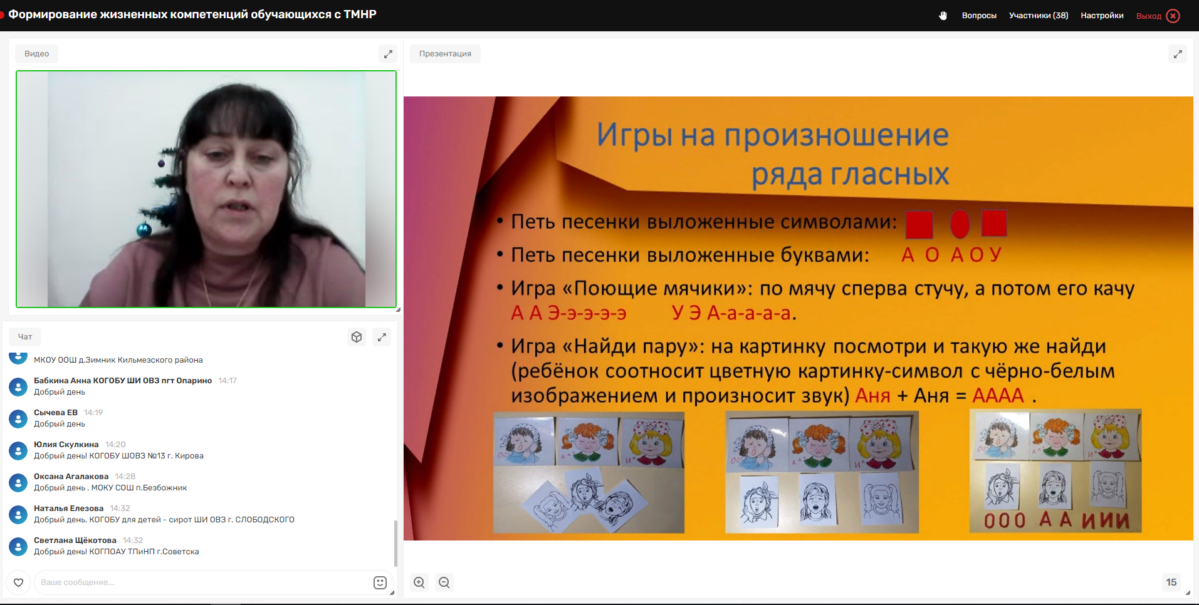Image resolution: width=1199 pixels, height=605 pixels.
Task: Click the heart reaction icon
Action: [19, 582]
